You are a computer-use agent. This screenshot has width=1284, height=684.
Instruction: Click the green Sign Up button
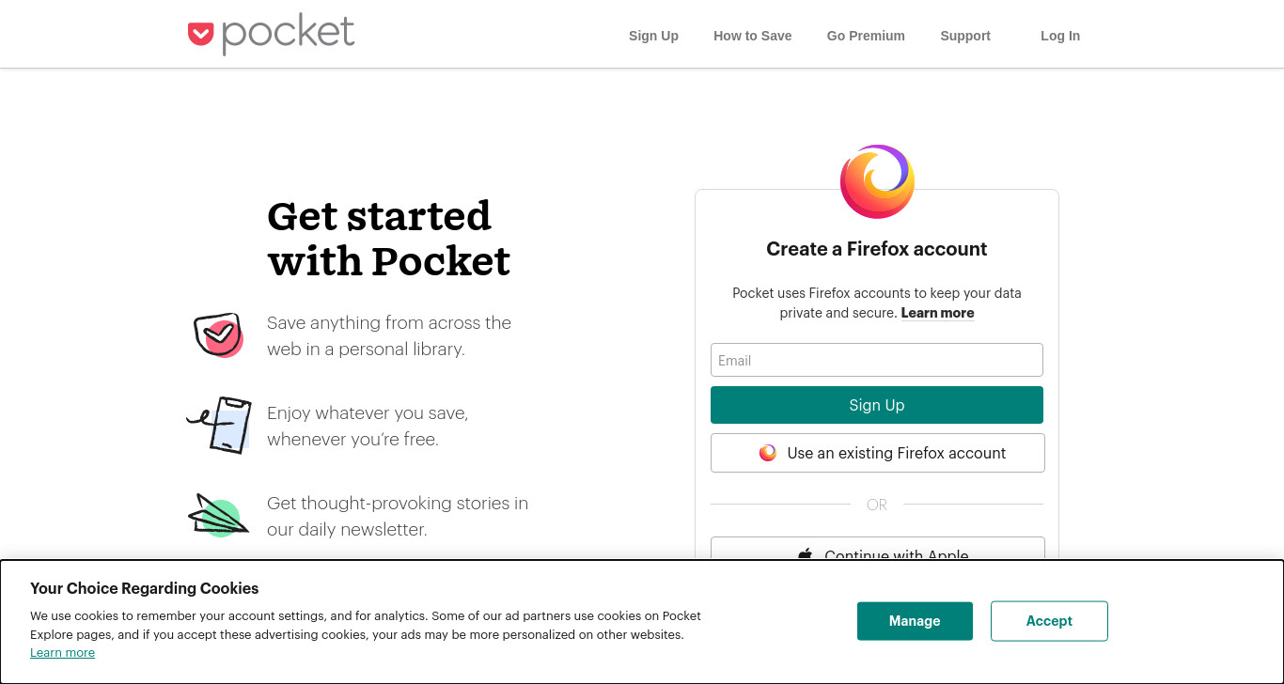point(877,405)
